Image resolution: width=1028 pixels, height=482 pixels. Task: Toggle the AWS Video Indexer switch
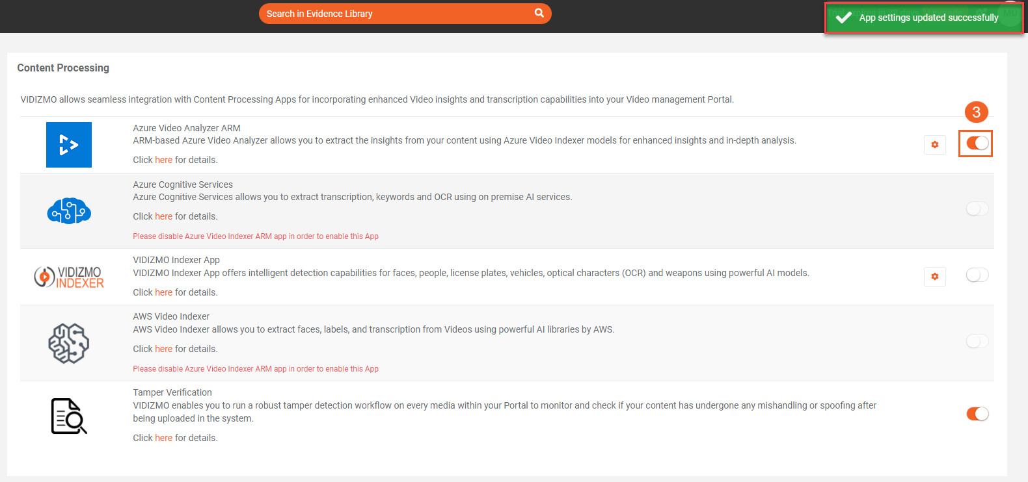[x=977, y=341]
